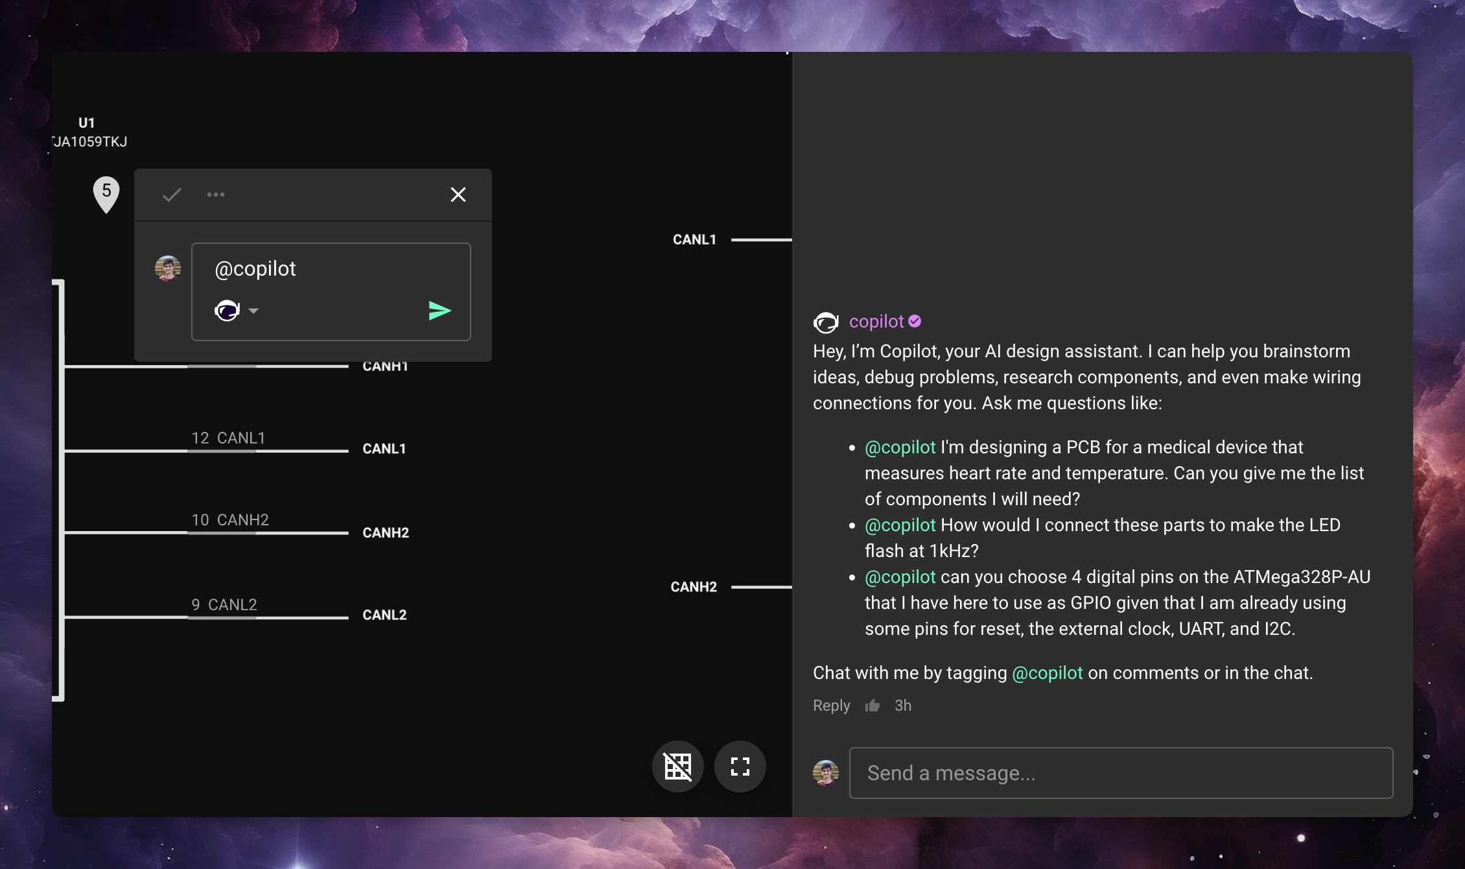This screenshot has width=1465, height=869.
Task: Like copilot's message with the thumbs-up icon
Action: click(x=873, y=706)
